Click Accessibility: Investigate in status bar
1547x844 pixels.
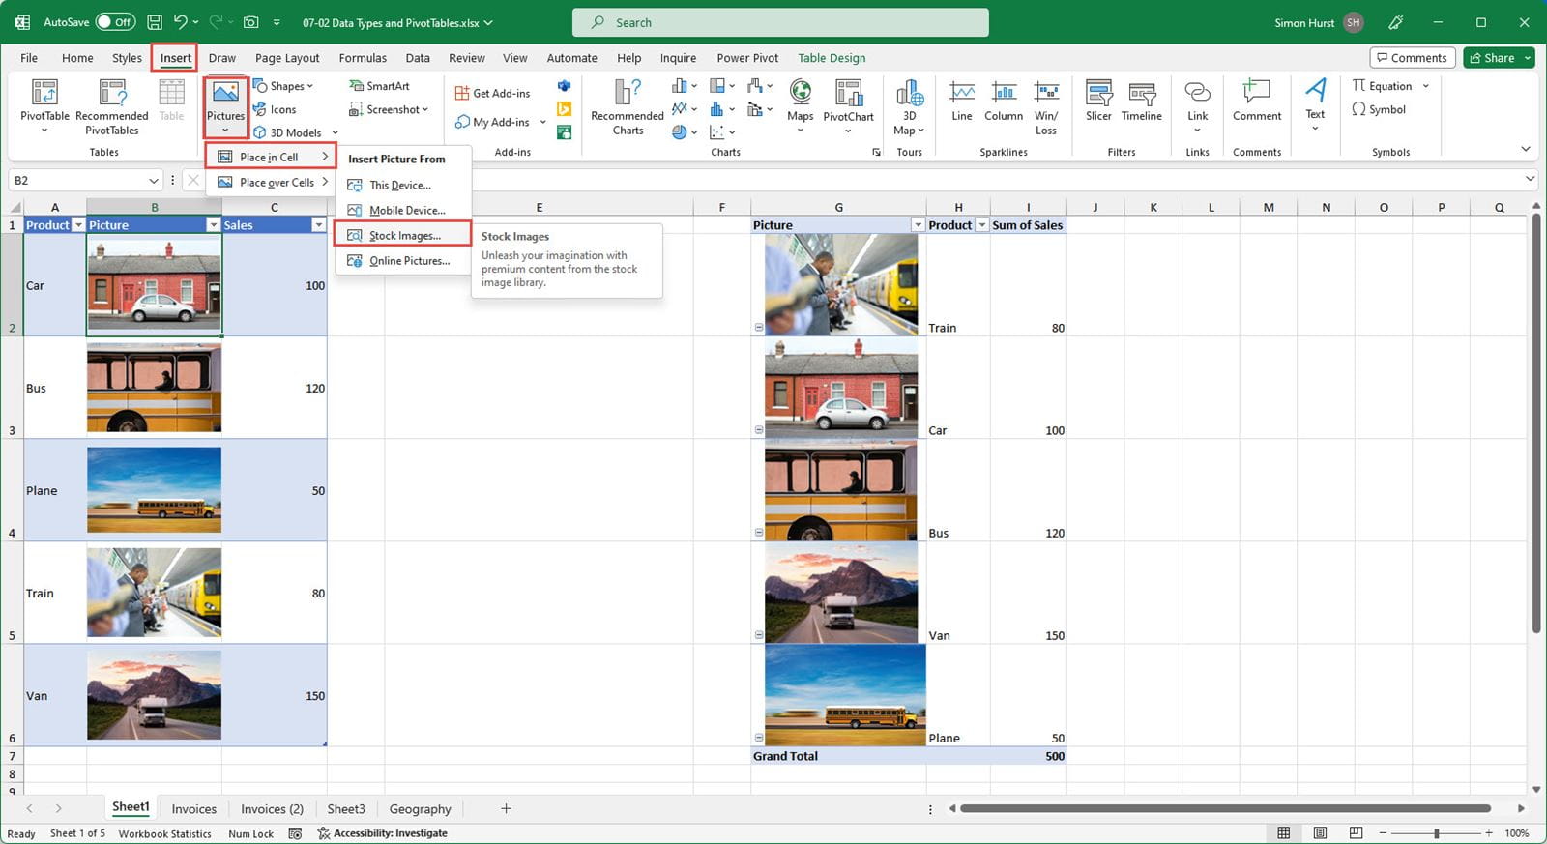click(x=382, y=833)
